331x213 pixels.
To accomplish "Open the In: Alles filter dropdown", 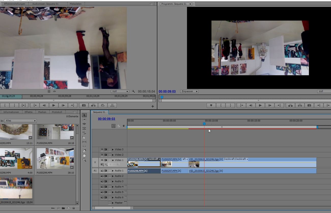I will pos(21,121).
